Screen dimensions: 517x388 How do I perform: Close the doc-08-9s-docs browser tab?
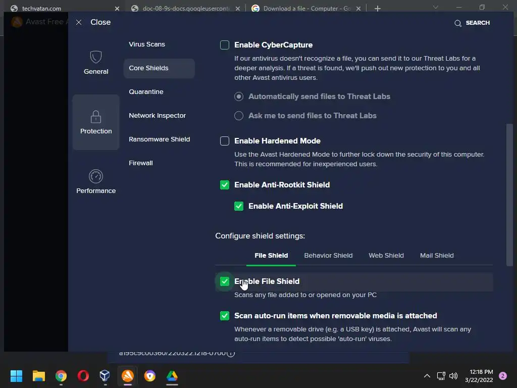coord(238,9)
